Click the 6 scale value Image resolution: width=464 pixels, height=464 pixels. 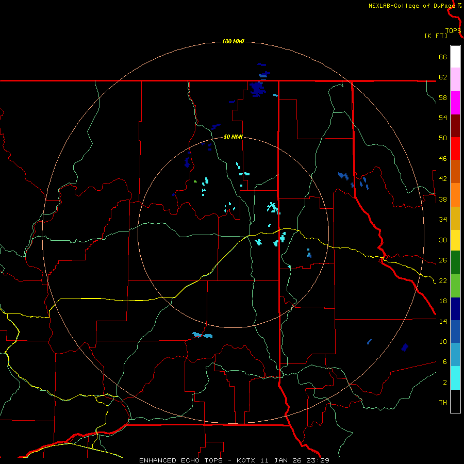[444, 362]
